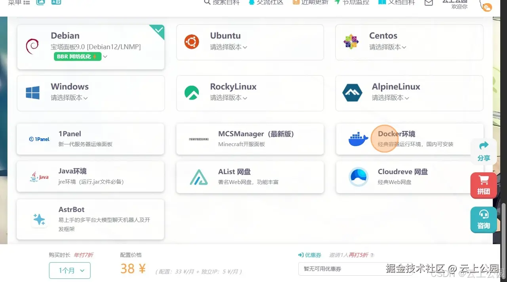The width and height of the screenshot is (507, 282).
Task: Select the AstrBot card title
Action: [71, 209]
